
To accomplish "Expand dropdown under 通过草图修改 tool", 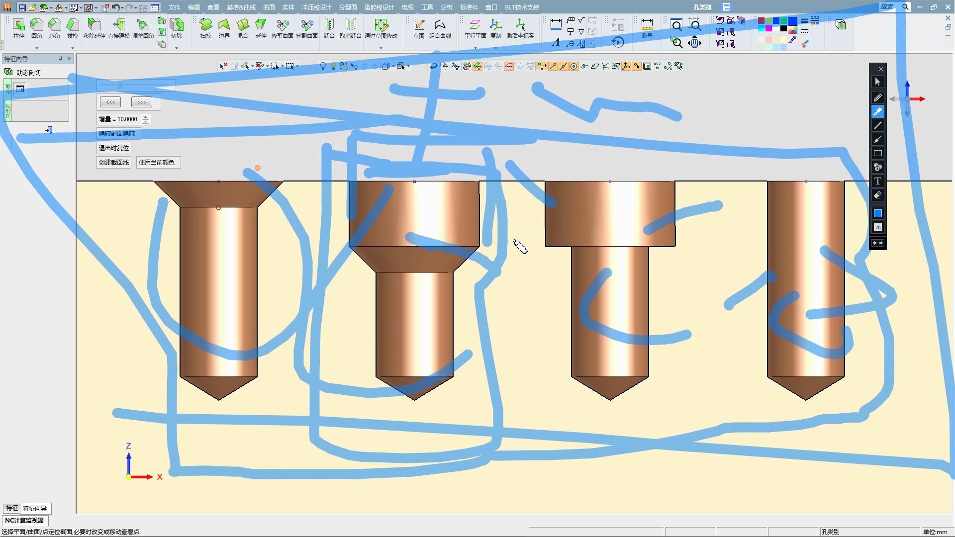I will (381, 48).
